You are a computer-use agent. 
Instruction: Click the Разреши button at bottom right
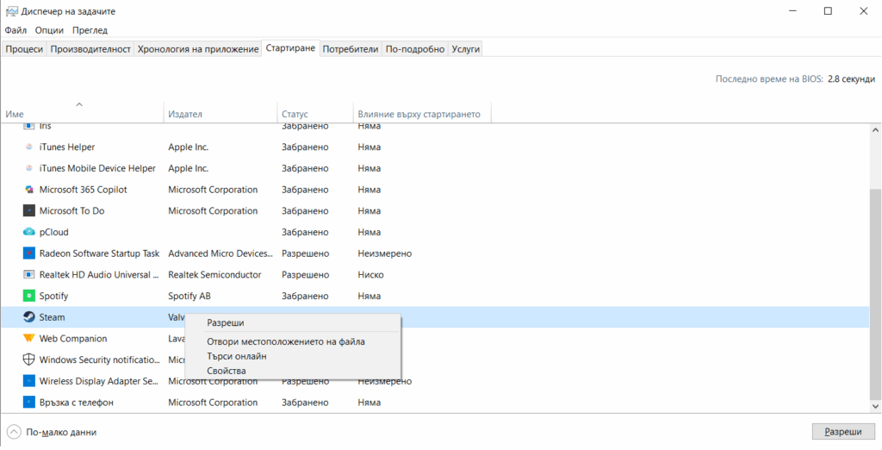[843, 432]
